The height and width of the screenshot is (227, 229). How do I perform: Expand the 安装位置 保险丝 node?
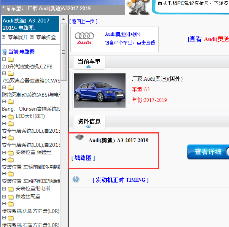[4, 153]
